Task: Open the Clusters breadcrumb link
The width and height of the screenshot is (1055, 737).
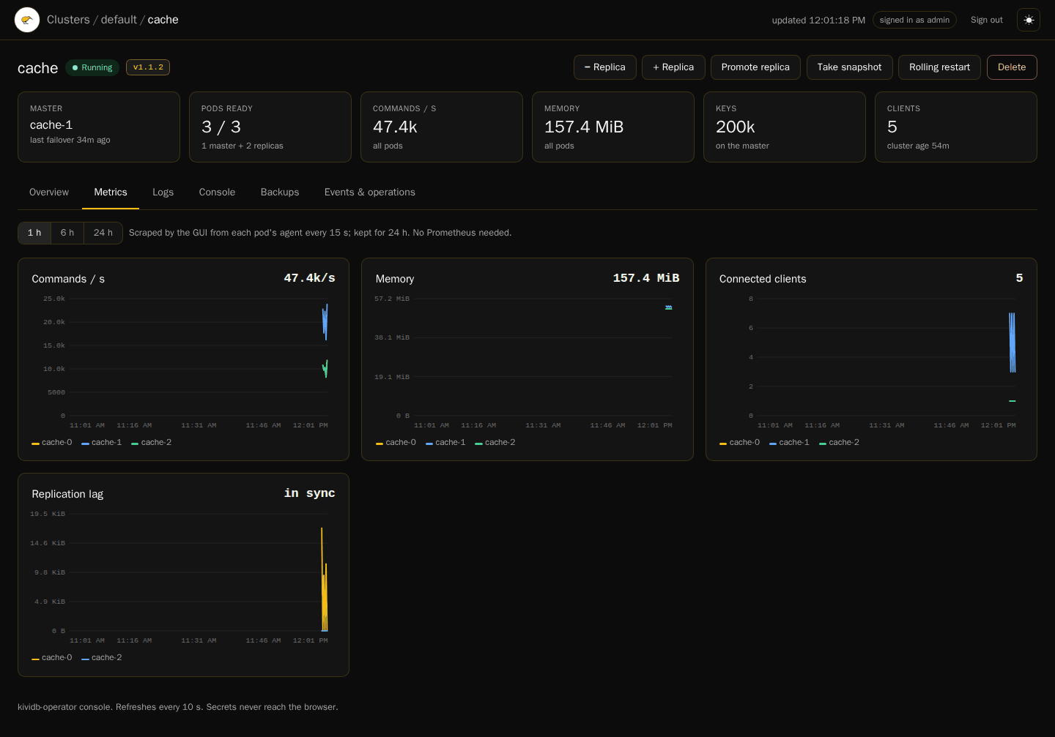Action: (68, 20)
